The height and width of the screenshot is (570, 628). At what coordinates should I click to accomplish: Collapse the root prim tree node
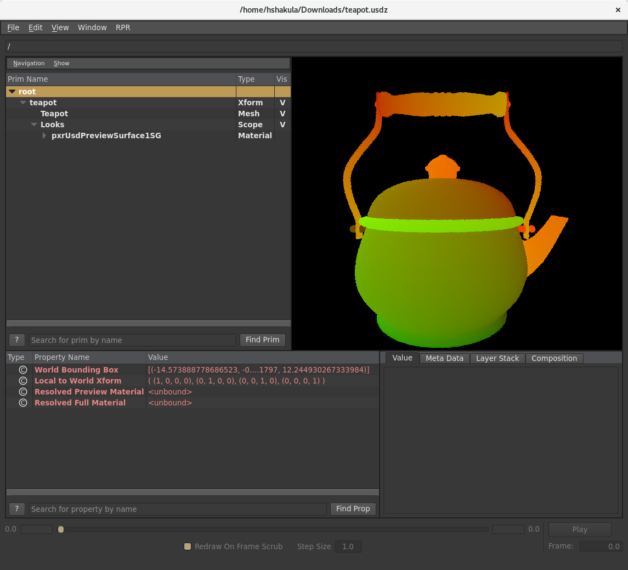click(12, 92)
